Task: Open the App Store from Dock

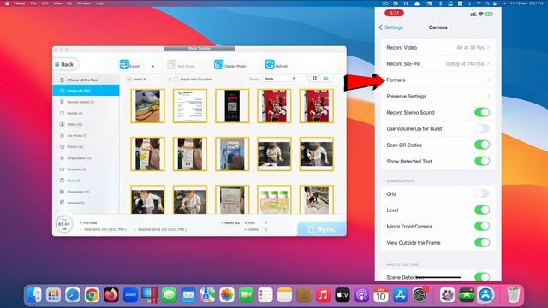Action: pos(400,295)
